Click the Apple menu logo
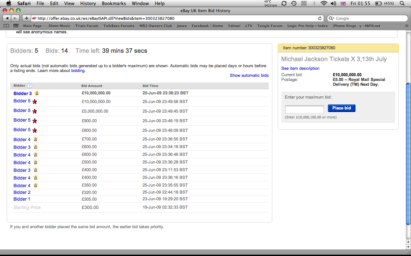411x256 pixels. pos(9,4)
